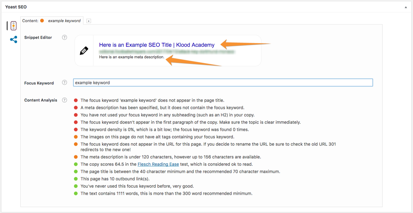Screen dimensions: 413x213
Task: Collapse the Yoast SEO panel arrow
Action: (405, 7)
